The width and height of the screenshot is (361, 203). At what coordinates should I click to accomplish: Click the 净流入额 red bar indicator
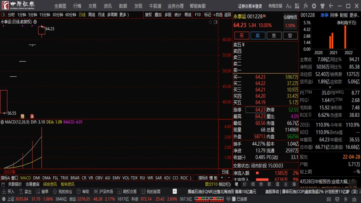257,173
